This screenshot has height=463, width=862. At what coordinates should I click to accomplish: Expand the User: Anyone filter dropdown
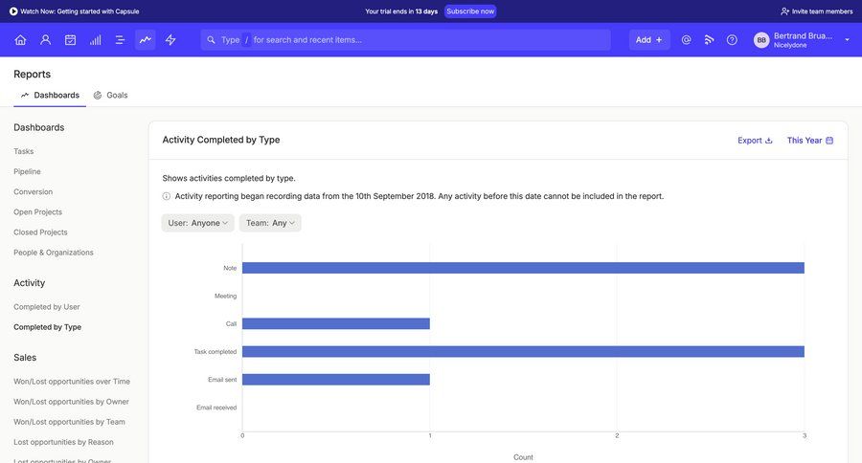coord(198,223)
